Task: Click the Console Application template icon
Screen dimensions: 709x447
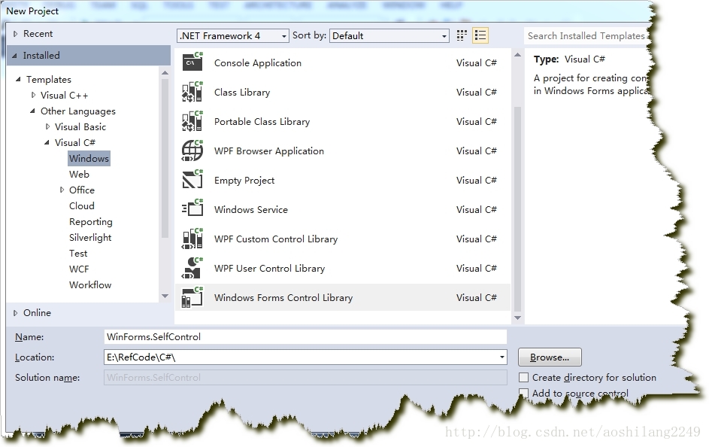Action: (192, 62)
